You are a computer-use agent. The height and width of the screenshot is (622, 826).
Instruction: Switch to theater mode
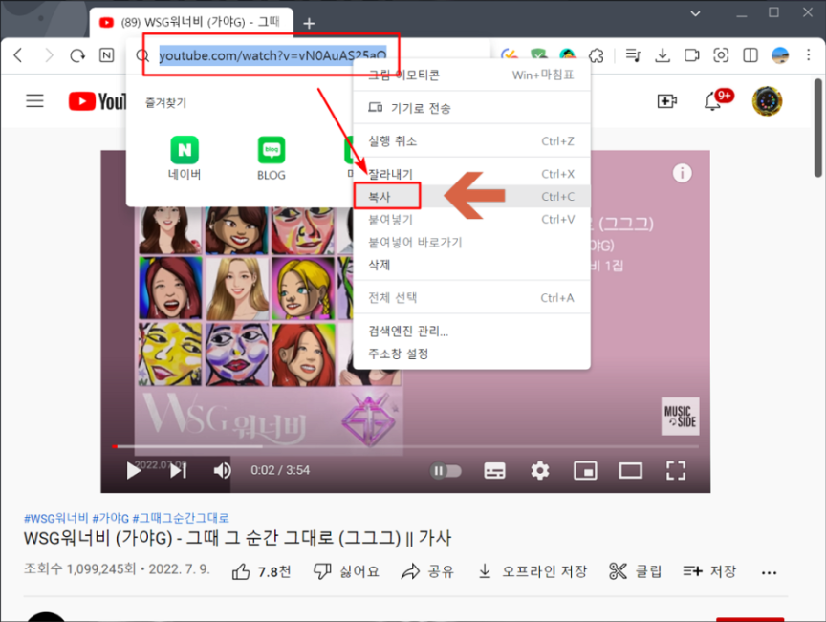tap(631, 470)
